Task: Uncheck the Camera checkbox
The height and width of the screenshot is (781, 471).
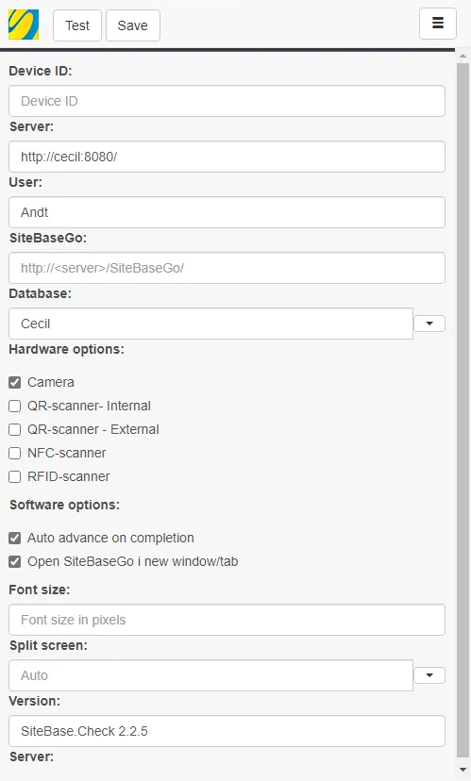Action: 15,383
